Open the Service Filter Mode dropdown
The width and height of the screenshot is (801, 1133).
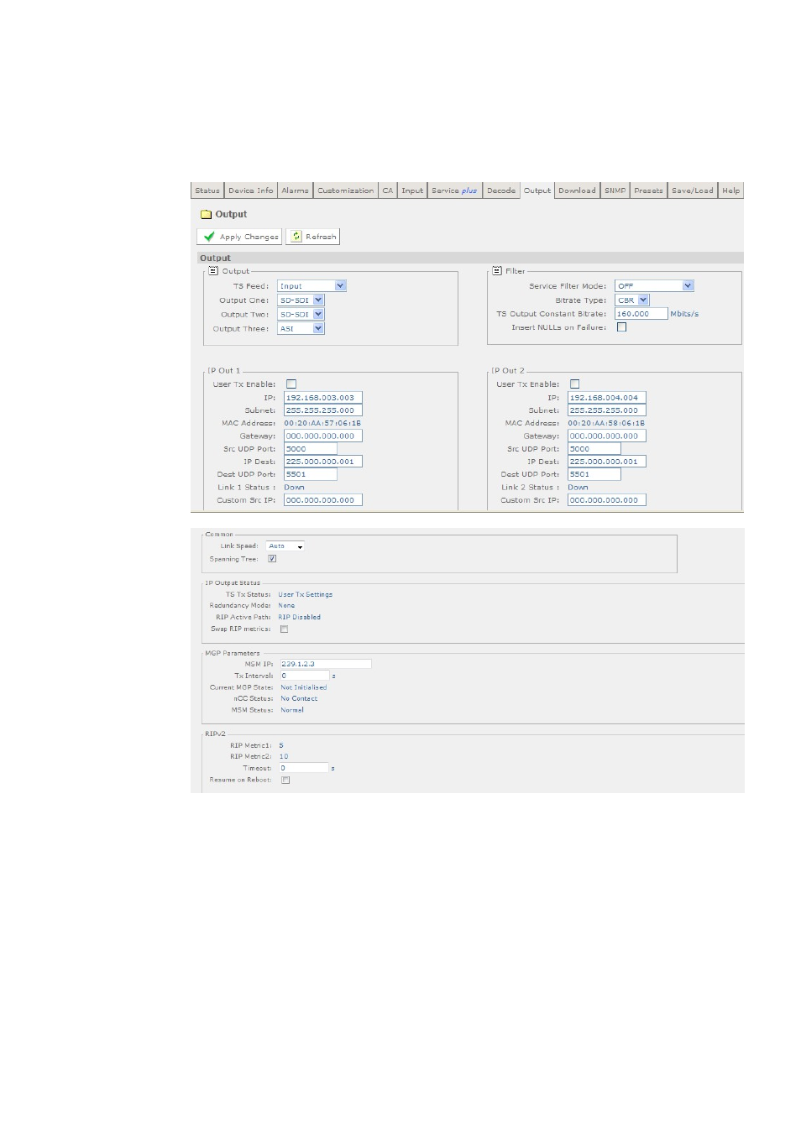pos(654,286)
